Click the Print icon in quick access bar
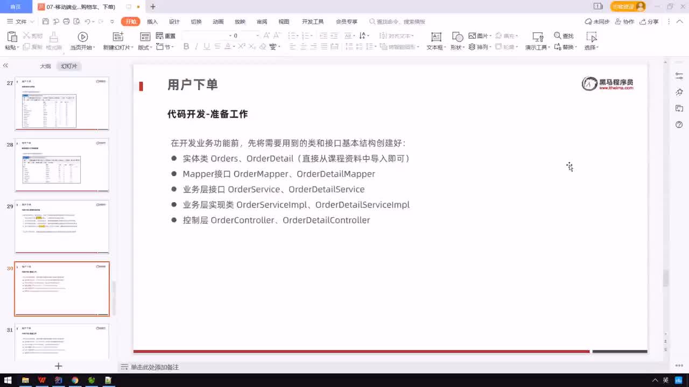Image resolution: width=689 pixels, height=387 pixels. coord(66,21)
